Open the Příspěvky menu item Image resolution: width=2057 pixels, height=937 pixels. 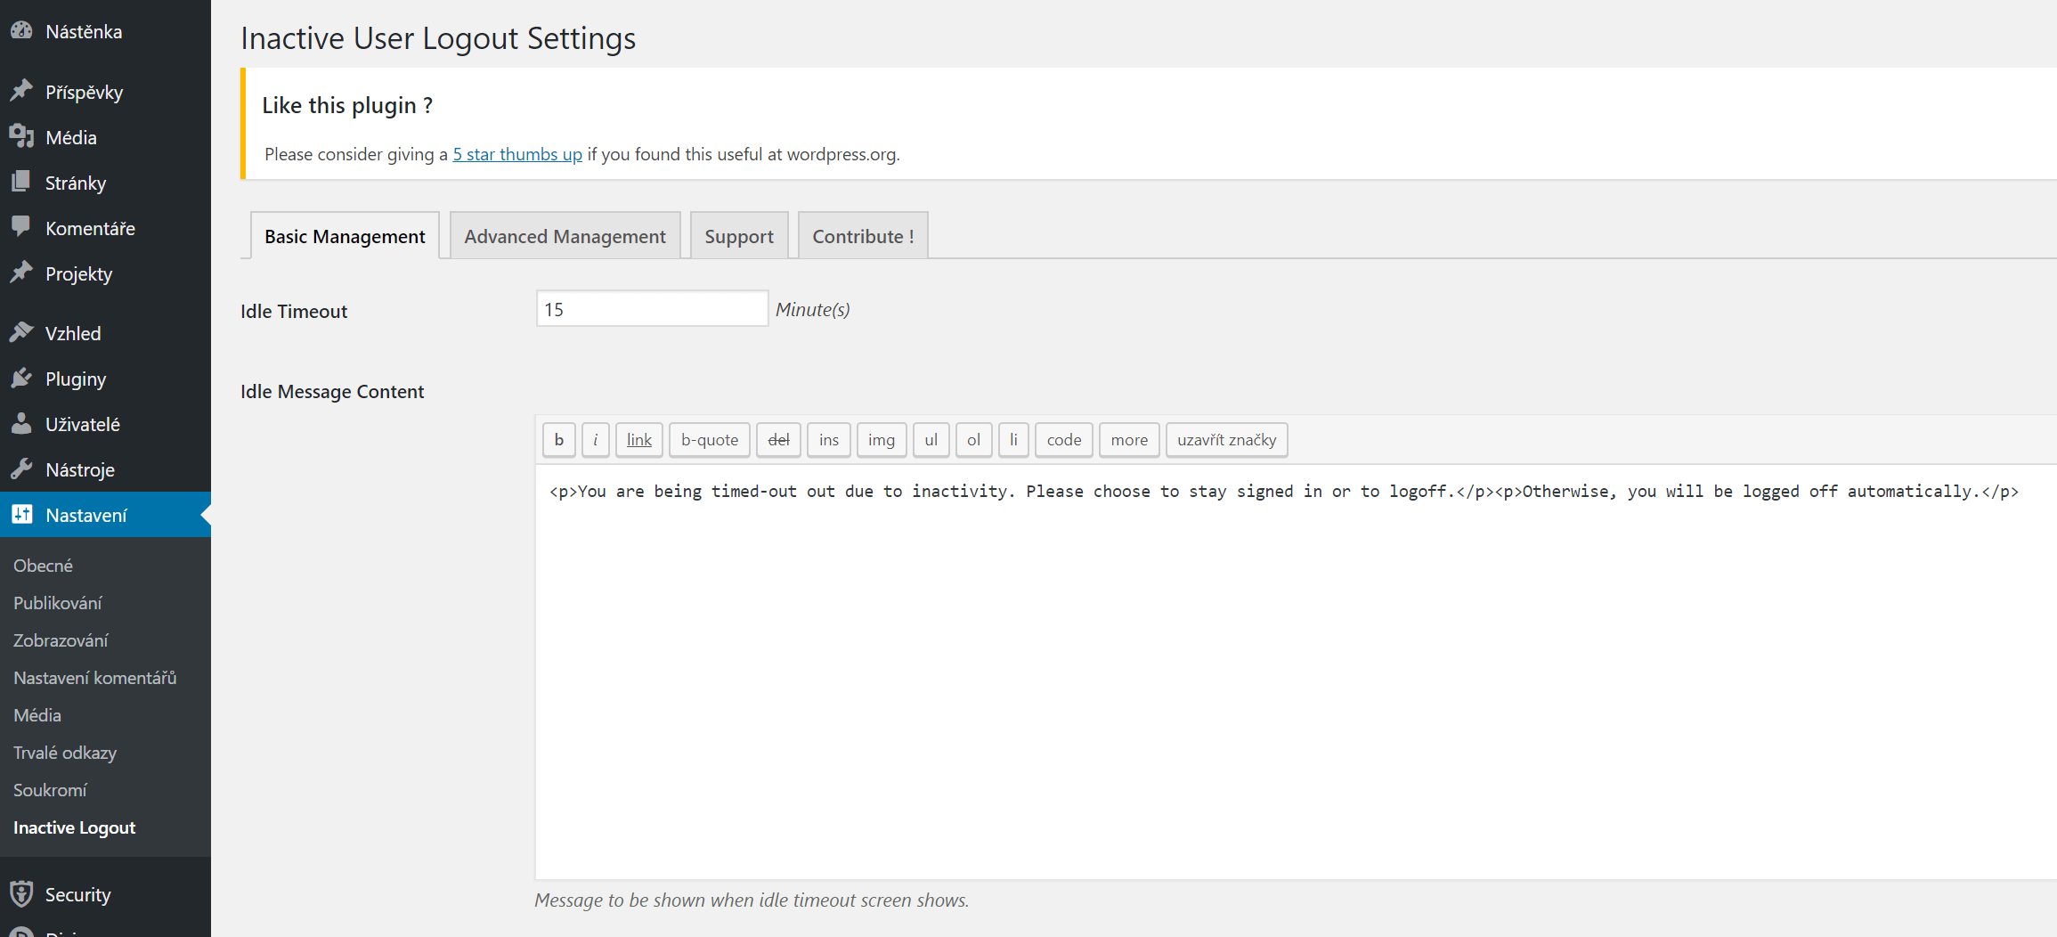[105, 92]
